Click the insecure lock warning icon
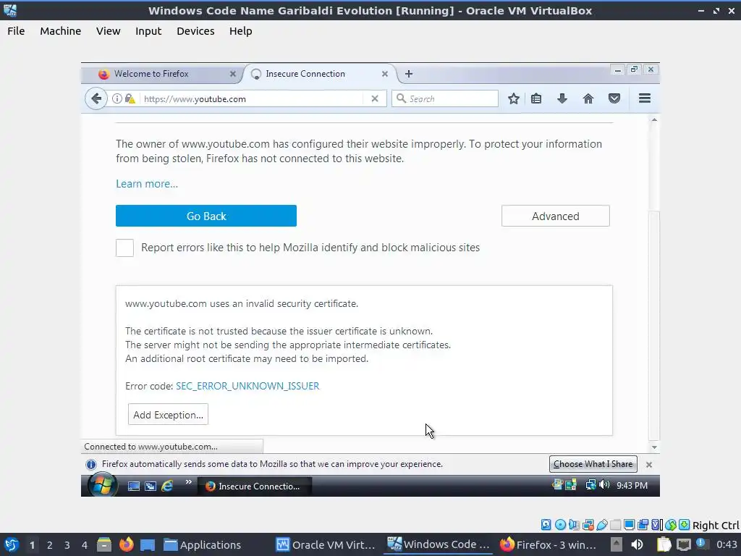Viewport: 741px width, 556px height. tap(130, 98)
